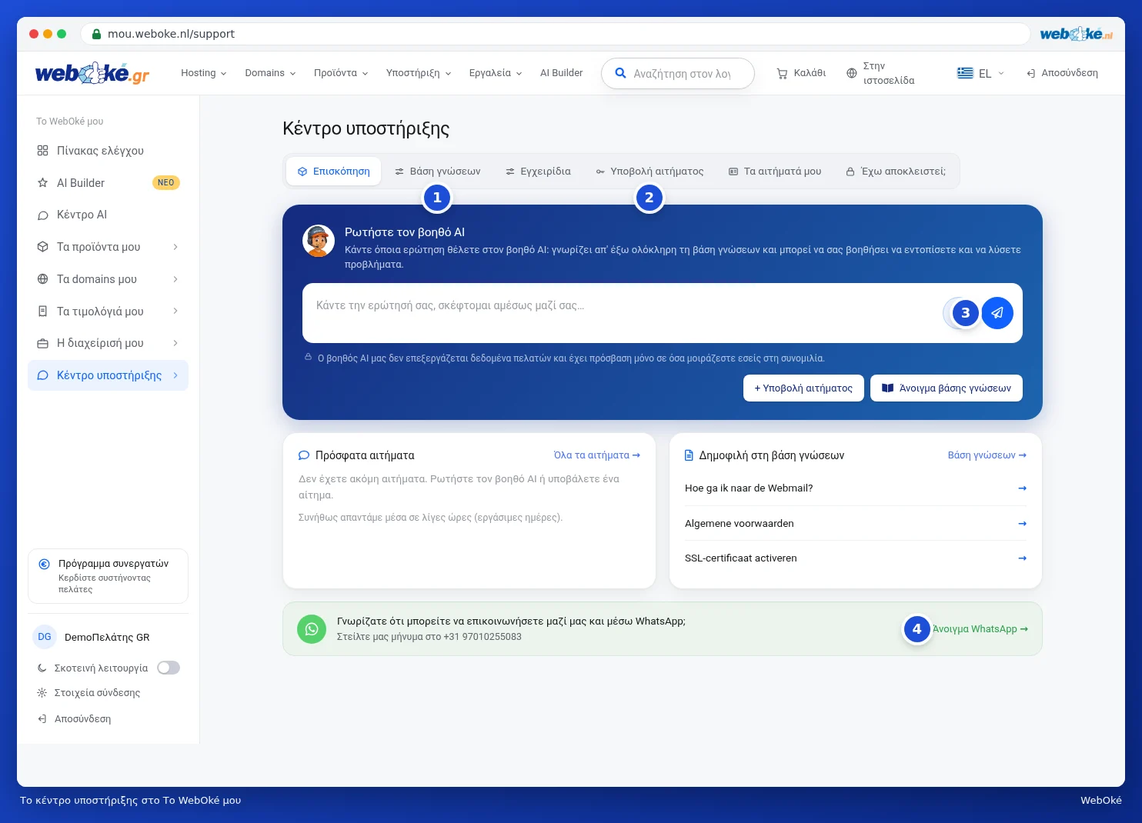Open the Υποστήριξη dropdown menu
1142x823 pixels.
click(419, 73)
